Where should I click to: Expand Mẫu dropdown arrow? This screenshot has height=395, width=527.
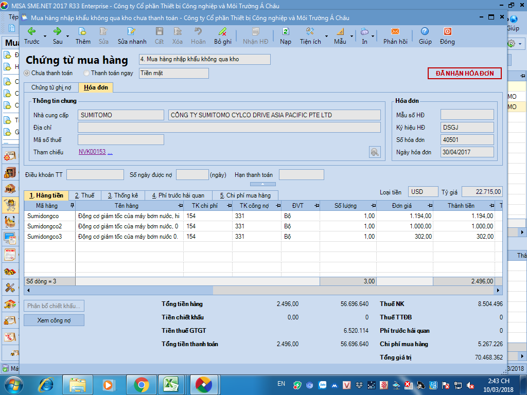(352, 37)
